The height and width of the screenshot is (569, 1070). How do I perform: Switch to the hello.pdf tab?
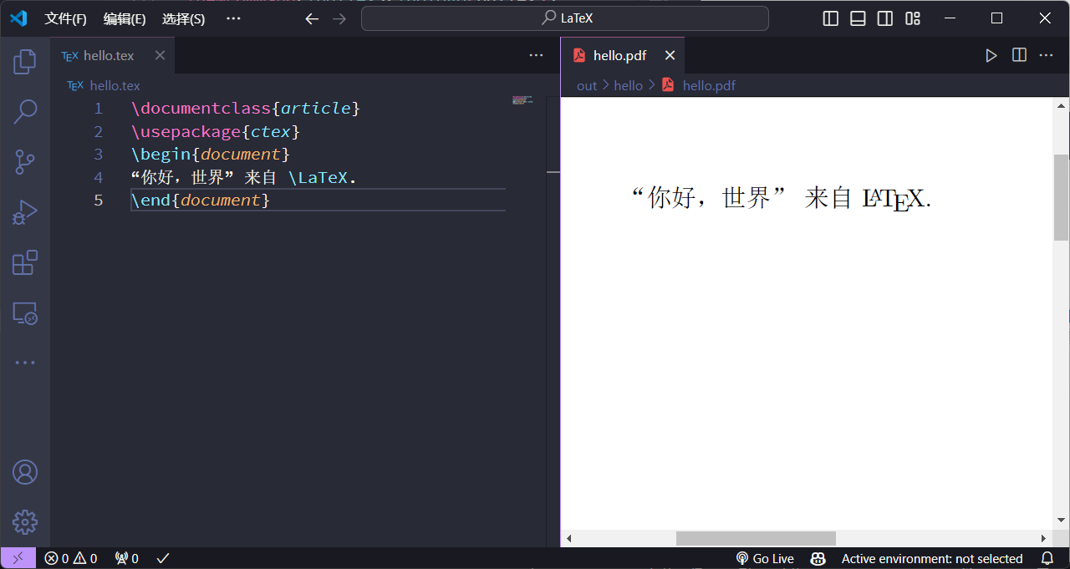pyautogui.click(x=619, y=55)
